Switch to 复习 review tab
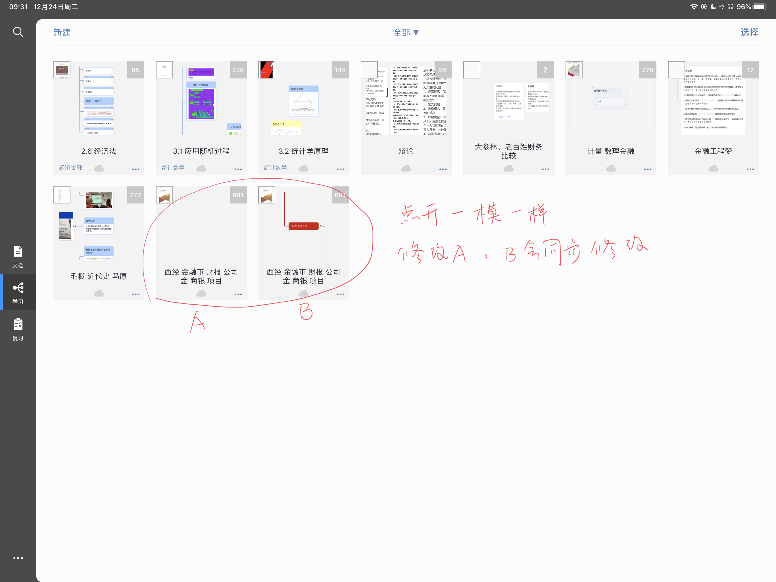Image resolution: width=776 pixels, height=582 pixels. tap(18, 330)
